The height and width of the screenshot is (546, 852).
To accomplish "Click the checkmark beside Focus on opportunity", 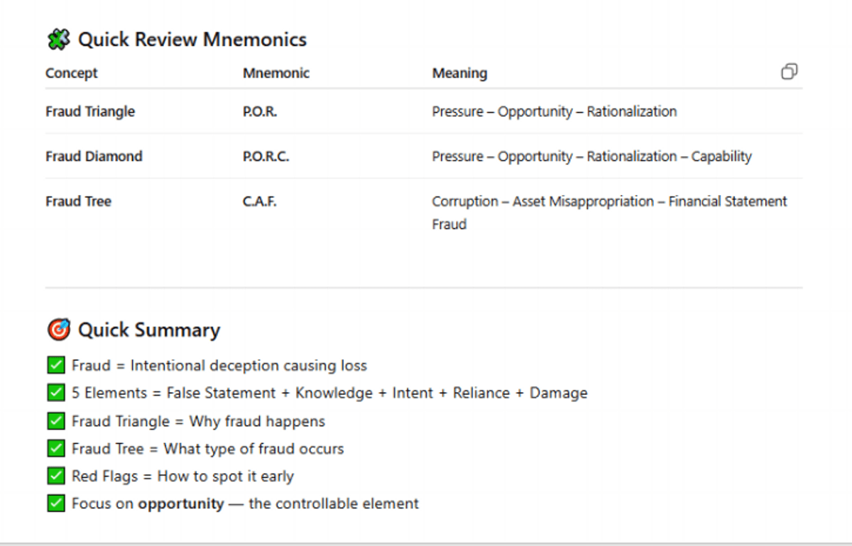I will [56, 504].
